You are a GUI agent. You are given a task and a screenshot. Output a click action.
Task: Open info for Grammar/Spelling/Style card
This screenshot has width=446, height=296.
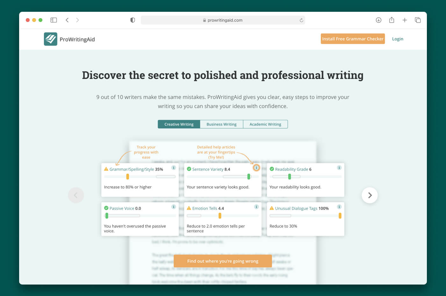click(174, 168)
